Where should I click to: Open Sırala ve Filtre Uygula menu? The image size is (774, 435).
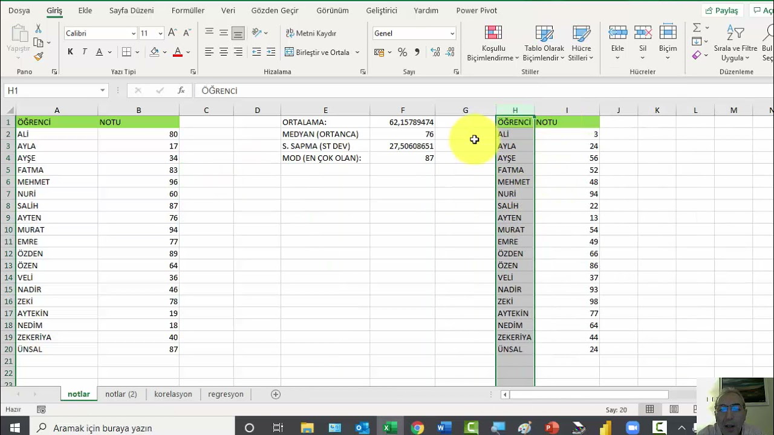tap(735, 43)
